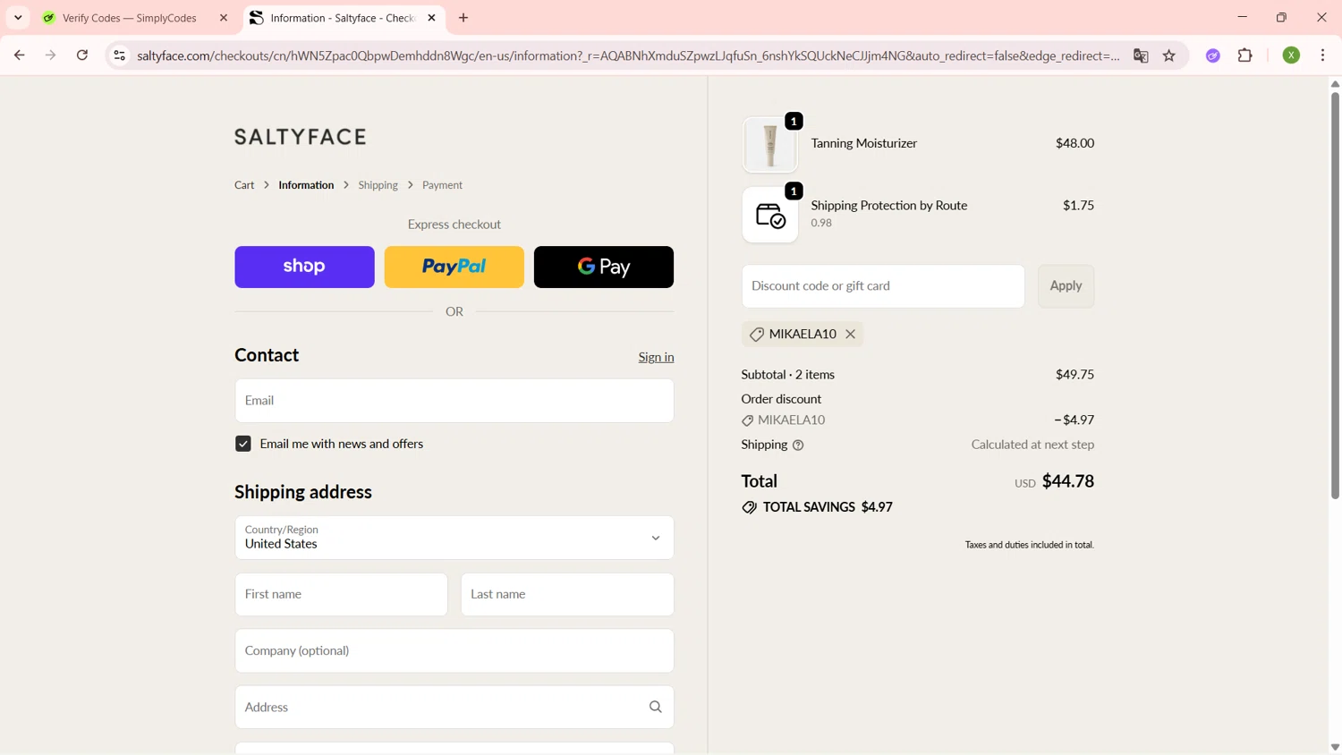The width and height of the screenshot is (1342, 755).
Task: Pay with PayPal express checkout
Action: pyautogui.click(x=454, y=267)
